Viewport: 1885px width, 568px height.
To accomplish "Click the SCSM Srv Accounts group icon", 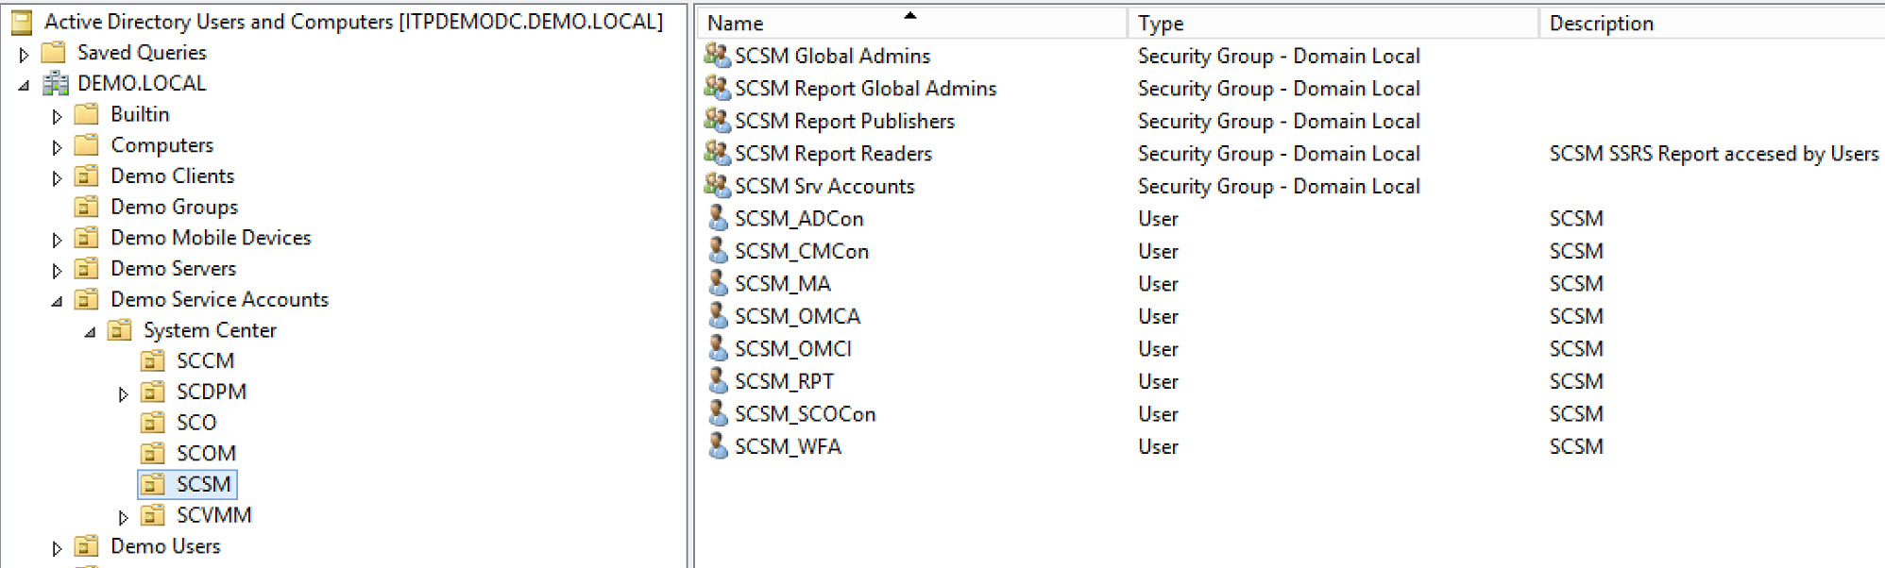I will tap(718, 186).
